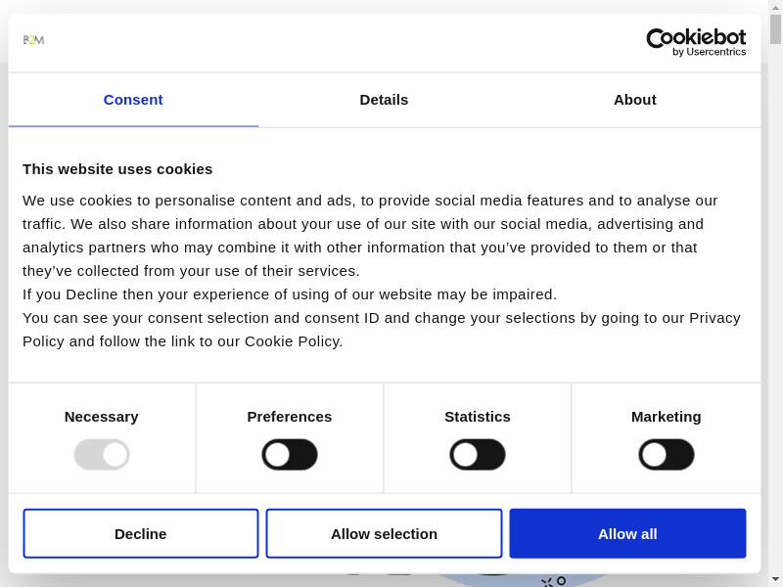Click the Statistics category label
783x587 pixels.
478,416
